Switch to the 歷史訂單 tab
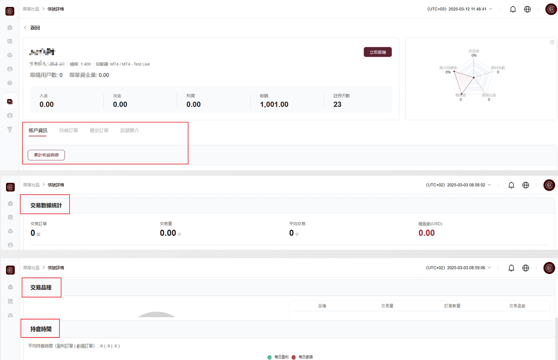Viewport: 558px width, 360px height. 99,131
